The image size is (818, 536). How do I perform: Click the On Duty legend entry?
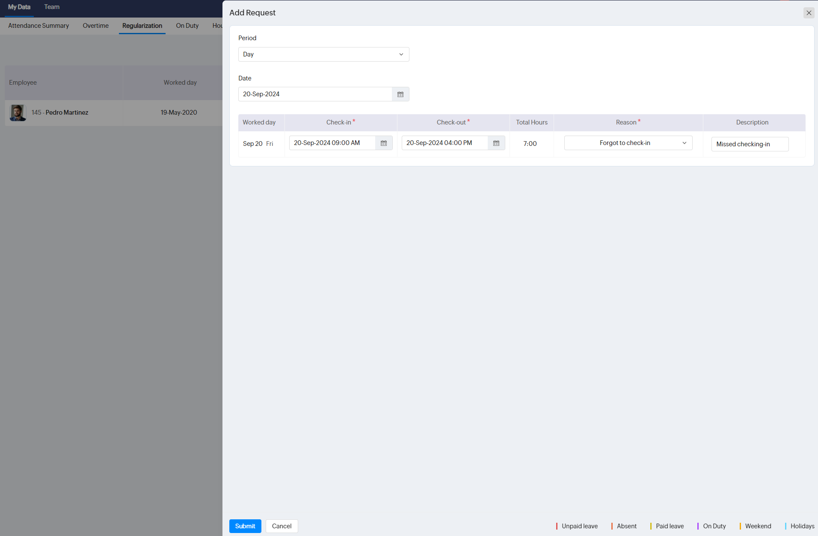click(x=711, y=526)
